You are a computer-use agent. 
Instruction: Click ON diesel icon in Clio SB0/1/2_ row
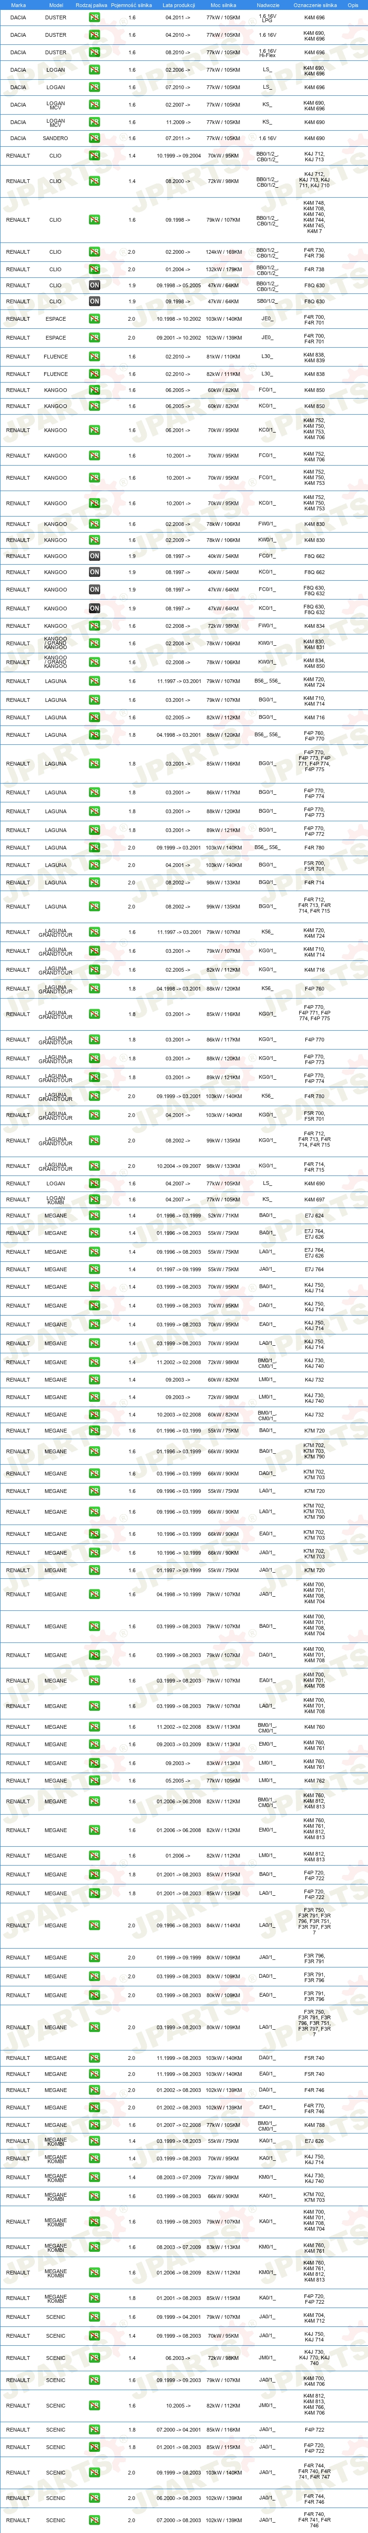[94, 302]
